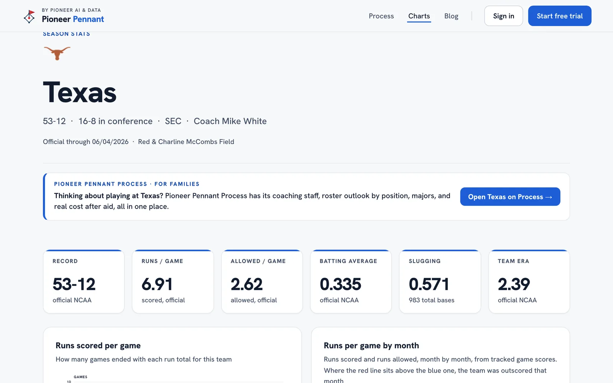This screenshot has width=613, height=383.
Task: Click the Slugging 0.571 card
Action: pos(440,282)
